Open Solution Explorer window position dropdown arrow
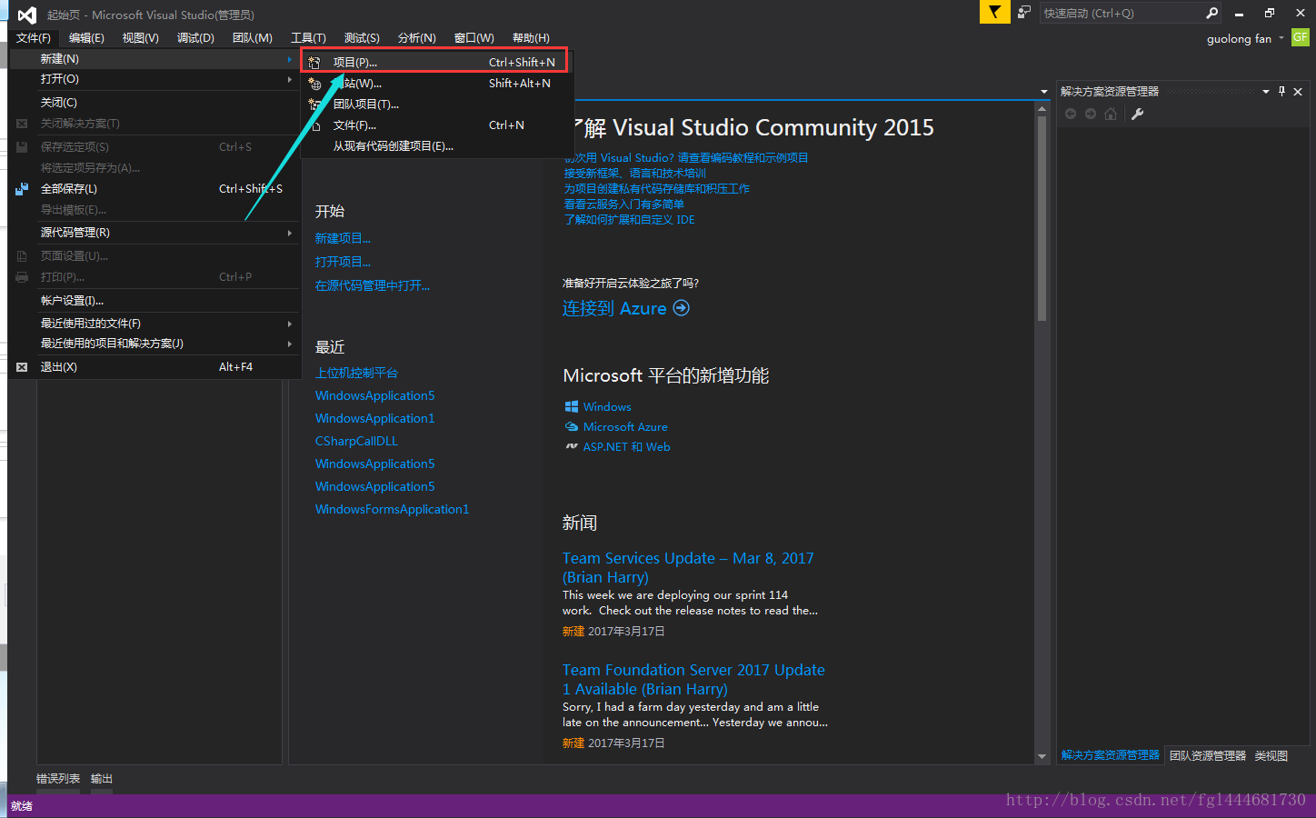The image size is (1316, 818). pyautogui.click(x=1266, y=92)
